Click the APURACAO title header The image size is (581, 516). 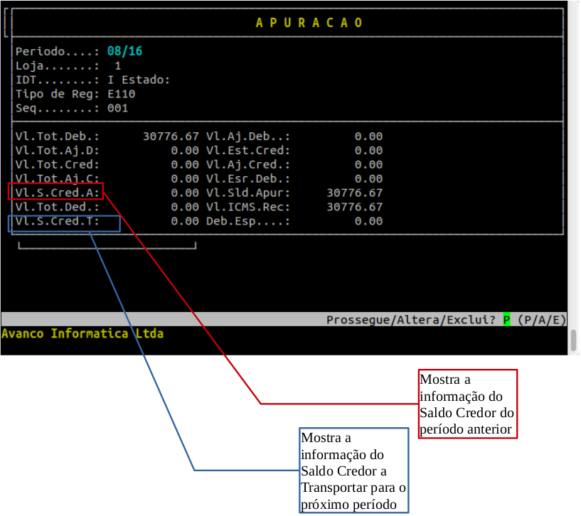pyautogui.click(x=309, y=23)
